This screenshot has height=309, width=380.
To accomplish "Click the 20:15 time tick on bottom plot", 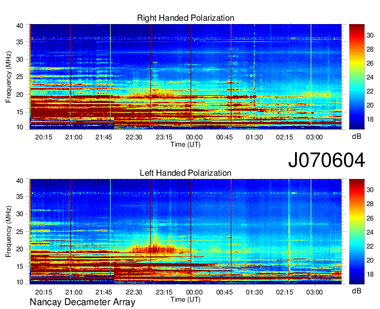I will (44, 292).
